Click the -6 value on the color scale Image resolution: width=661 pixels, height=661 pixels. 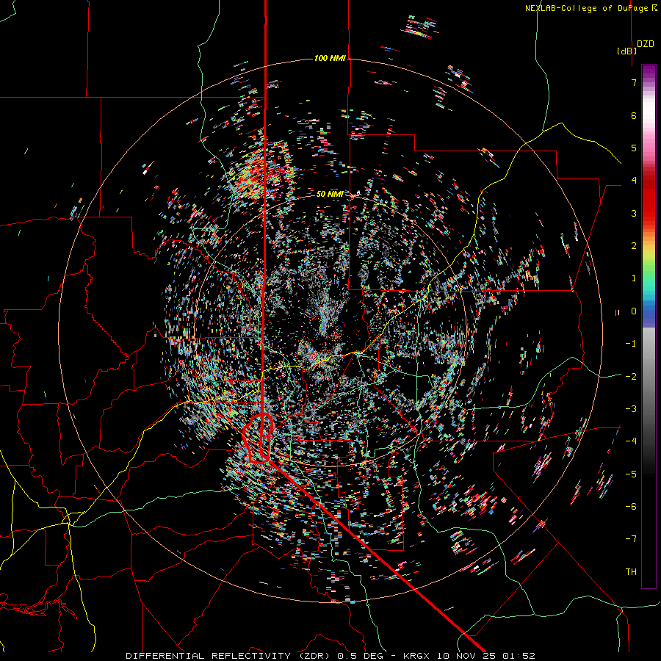tap(631, 507)
